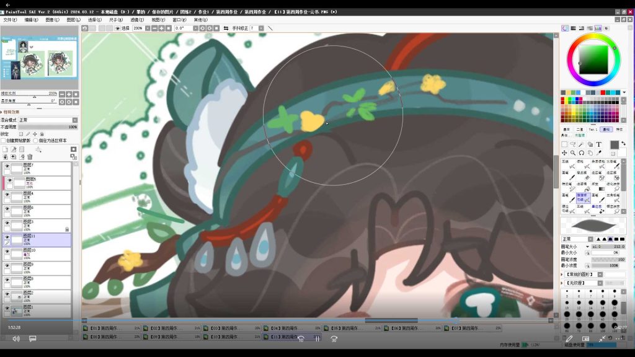This screenshot has width=635, height=357.
Task: Click the navigator canvas thumbnail
Action: click(39, 58)
